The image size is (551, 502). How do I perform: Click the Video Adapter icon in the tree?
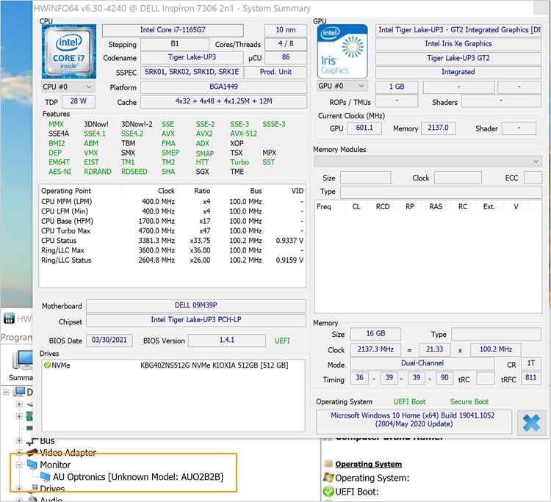click(32, 453)
